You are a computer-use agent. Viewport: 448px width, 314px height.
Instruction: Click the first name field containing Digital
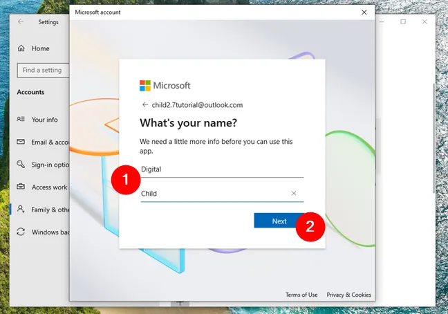coord(222,169)
